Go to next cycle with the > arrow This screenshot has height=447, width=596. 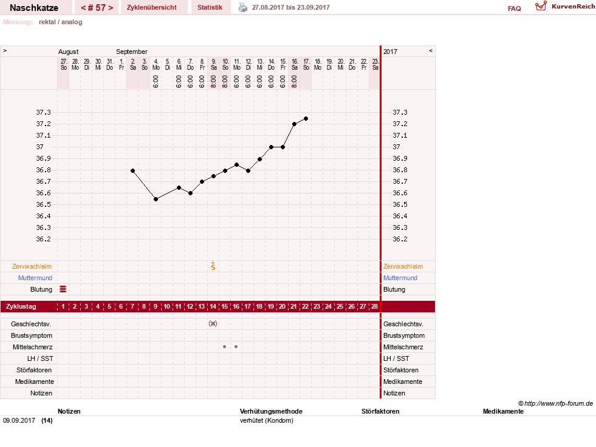pyautogui.click(x=111, y=8)
